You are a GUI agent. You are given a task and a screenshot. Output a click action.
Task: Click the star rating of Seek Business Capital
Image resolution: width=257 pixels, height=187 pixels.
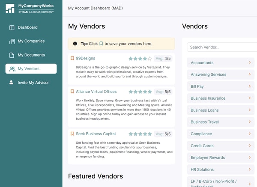[140, 134]
